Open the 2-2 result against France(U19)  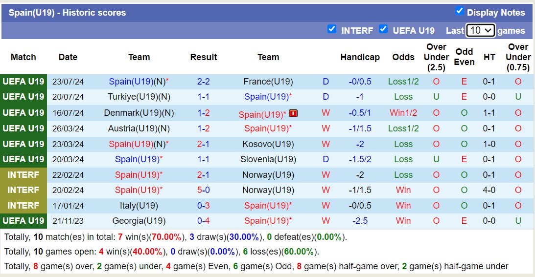[x=204, y=82]
